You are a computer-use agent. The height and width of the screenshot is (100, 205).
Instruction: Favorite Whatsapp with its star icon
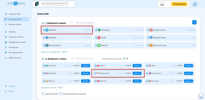96,30
